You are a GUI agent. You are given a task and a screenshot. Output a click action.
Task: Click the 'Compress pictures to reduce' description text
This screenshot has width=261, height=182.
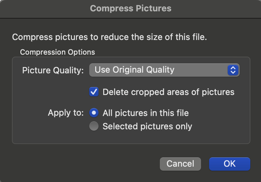(110, 37)
